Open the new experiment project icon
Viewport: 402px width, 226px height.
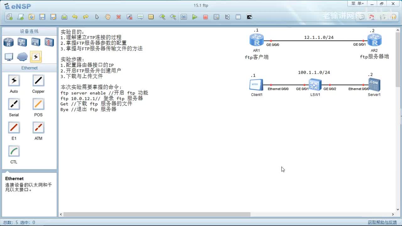pyautogui.click(x=20, y=17)
